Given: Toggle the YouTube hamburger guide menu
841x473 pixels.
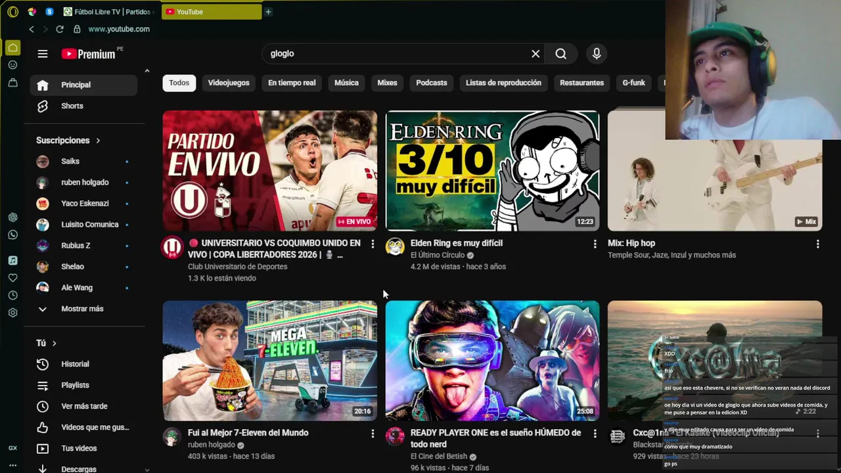Looking at the screenshot, I should [x=43, y=54].
